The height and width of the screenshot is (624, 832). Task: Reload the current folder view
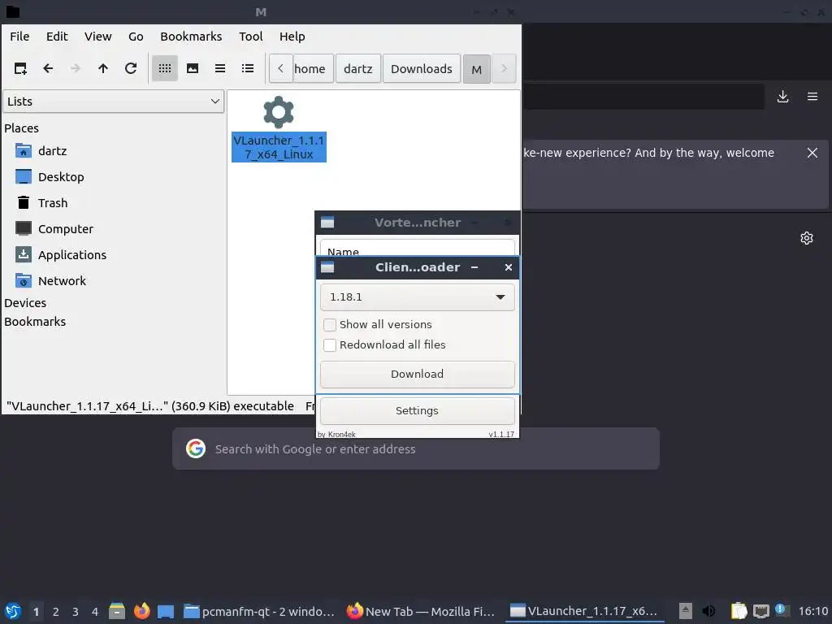[131, 68]
